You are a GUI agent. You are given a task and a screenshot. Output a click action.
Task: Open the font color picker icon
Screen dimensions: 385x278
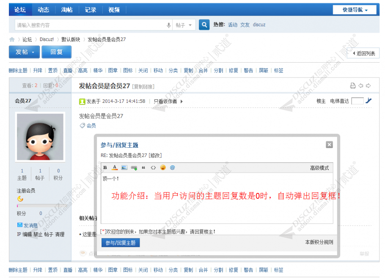click(114, 167)
